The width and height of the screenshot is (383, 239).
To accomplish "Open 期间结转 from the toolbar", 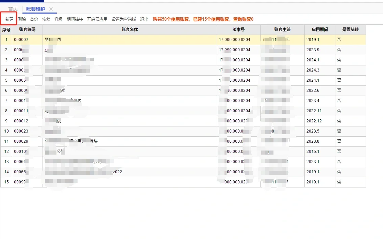I will (75, 19).
